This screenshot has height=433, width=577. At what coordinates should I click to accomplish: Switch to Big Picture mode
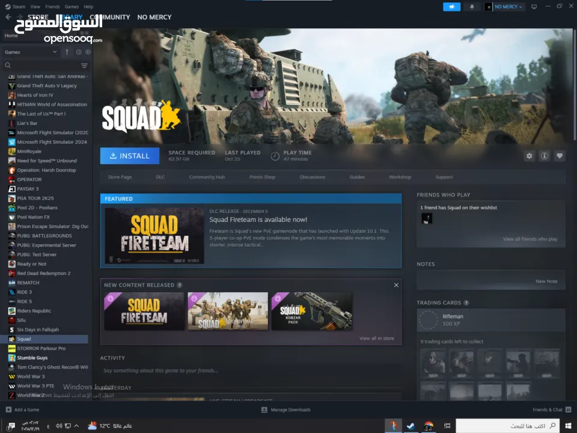click(x=534, y=7)
